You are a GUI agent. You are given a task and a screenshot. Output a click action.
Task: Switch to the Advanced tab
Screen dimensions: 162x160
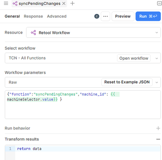[x=57, y=16]
